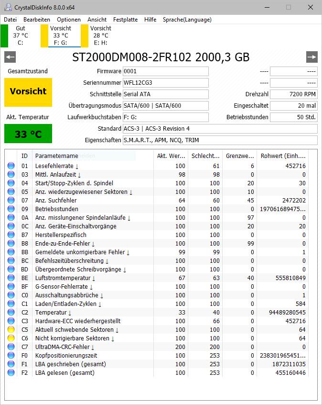The image size is (322, 405).
Task: Open the Bearbeiten menu
Action: 37,20
